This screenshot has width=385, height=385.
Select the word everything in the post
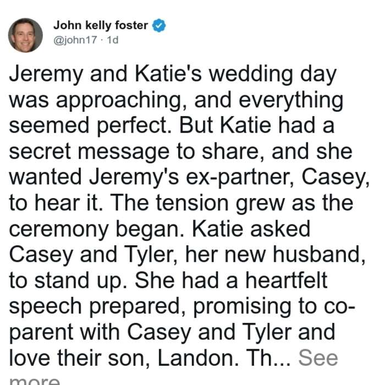pos(291,100)
